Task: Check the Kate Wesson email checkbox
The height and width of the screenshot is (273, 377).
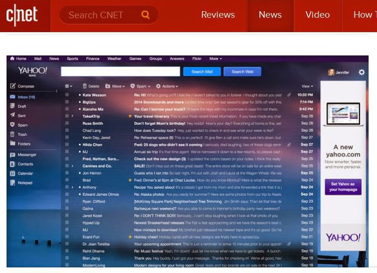Action: click(67, 95)
